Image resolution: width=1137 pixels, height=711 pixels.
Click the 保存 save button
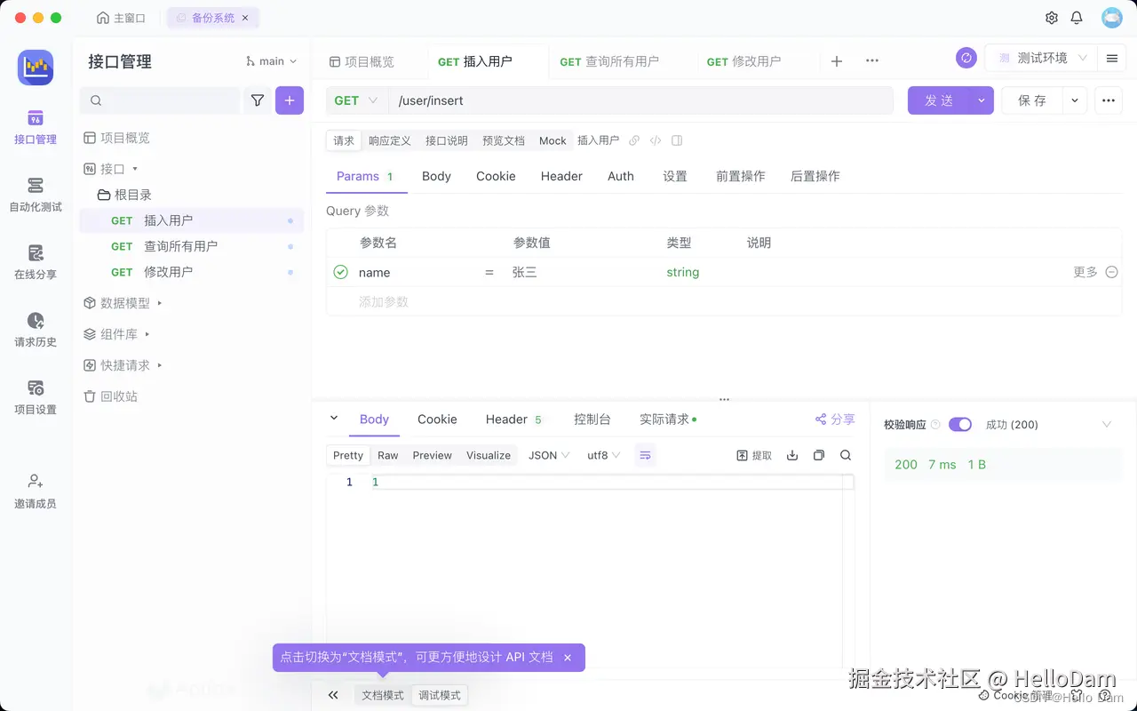coord(1031,100)
